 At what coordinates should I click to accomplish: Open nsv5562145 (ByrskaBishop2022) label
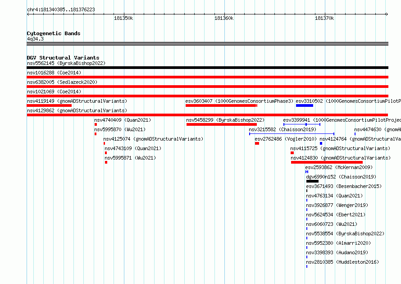[66, 63]
